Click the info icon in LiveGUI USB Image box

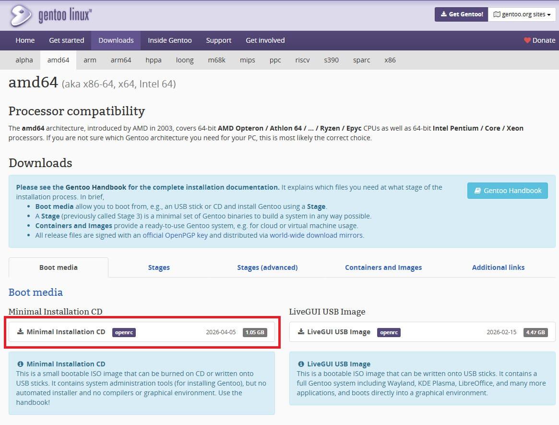pyautogui.click(x=301, y=364)
